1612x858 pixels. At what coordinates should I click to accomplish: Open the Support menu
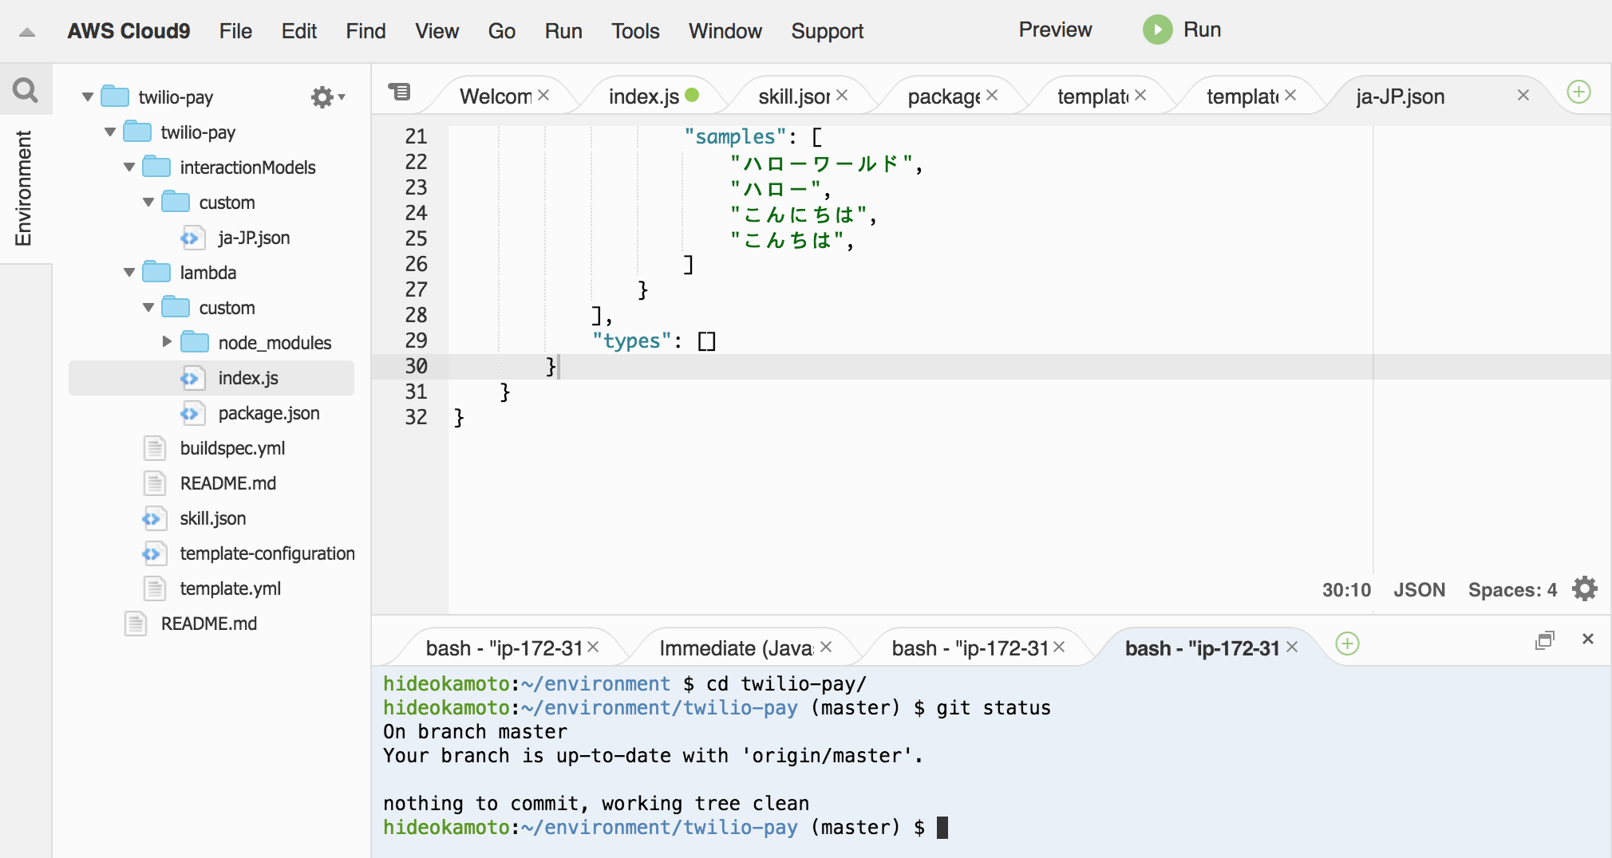[x=827, y=31]
